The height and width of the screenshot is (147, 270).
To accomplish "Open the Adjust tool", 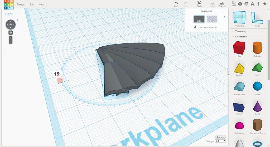I will (x=199, y=4).
